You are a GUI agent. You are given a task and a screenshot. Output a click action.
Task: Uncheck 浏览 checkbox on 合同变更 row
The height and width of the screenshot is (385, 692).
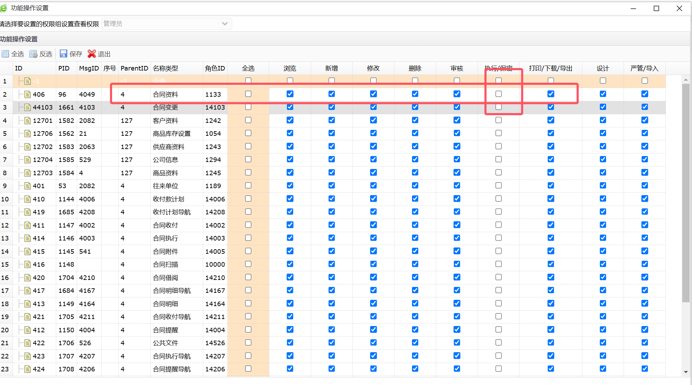(x=290, y=107)
